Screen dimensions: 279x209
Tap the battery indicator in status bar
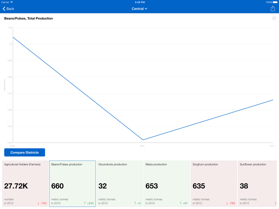(x=274, y=2)
